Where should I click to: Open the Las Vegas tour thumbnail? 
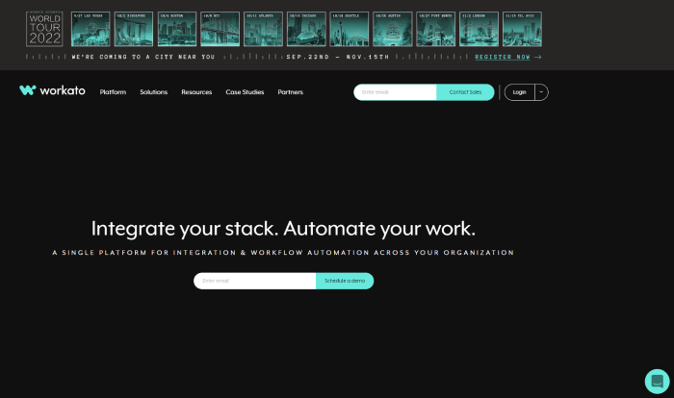click(x=91, y=29)
